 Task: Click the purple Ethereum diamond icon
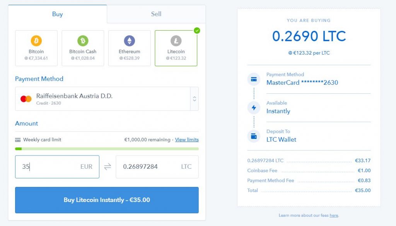129,40
